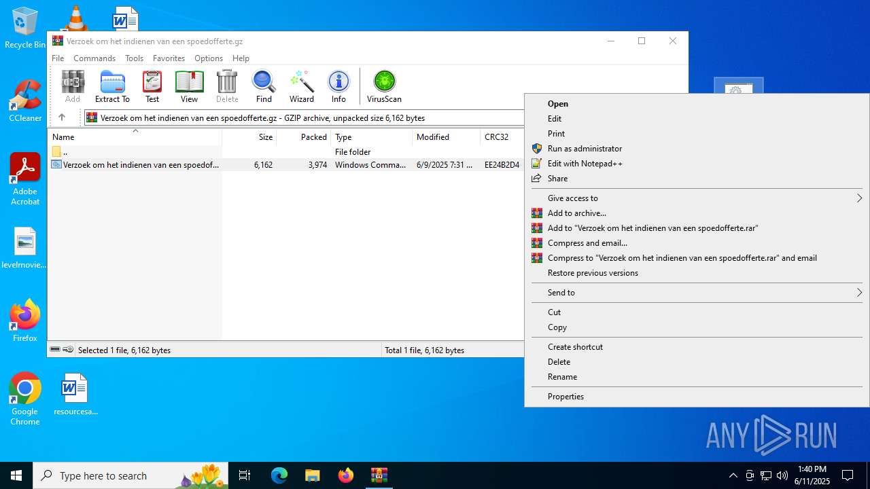Viewport: 870px width, 489px height.
Task: Click the Extract To toolbar icon
Action: (x=112, y=86)
